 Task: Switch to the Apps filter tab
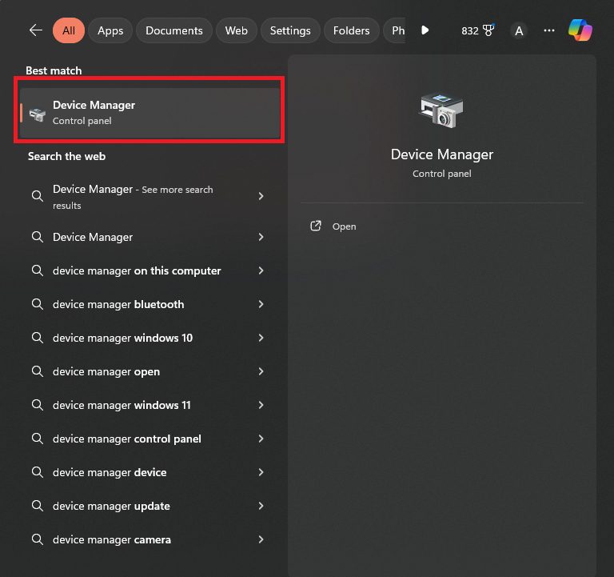tap(110, 30)
